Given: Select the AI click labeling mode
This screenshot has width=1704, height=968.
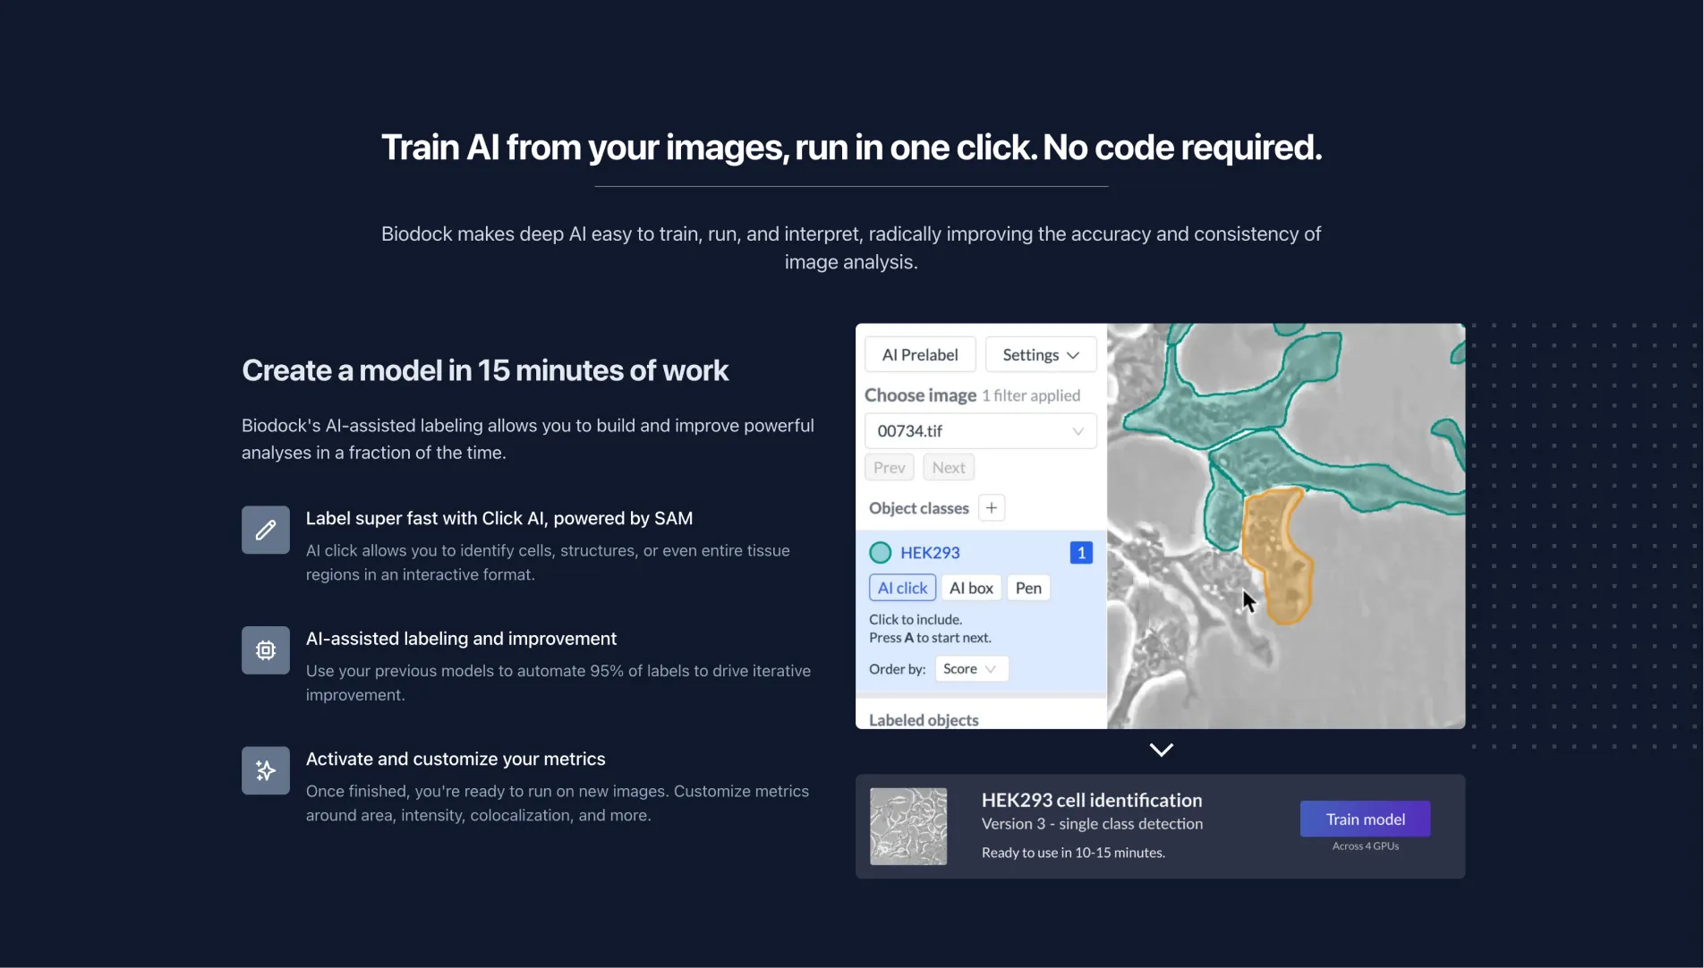Looking at the screenshot, I should 902,588.
